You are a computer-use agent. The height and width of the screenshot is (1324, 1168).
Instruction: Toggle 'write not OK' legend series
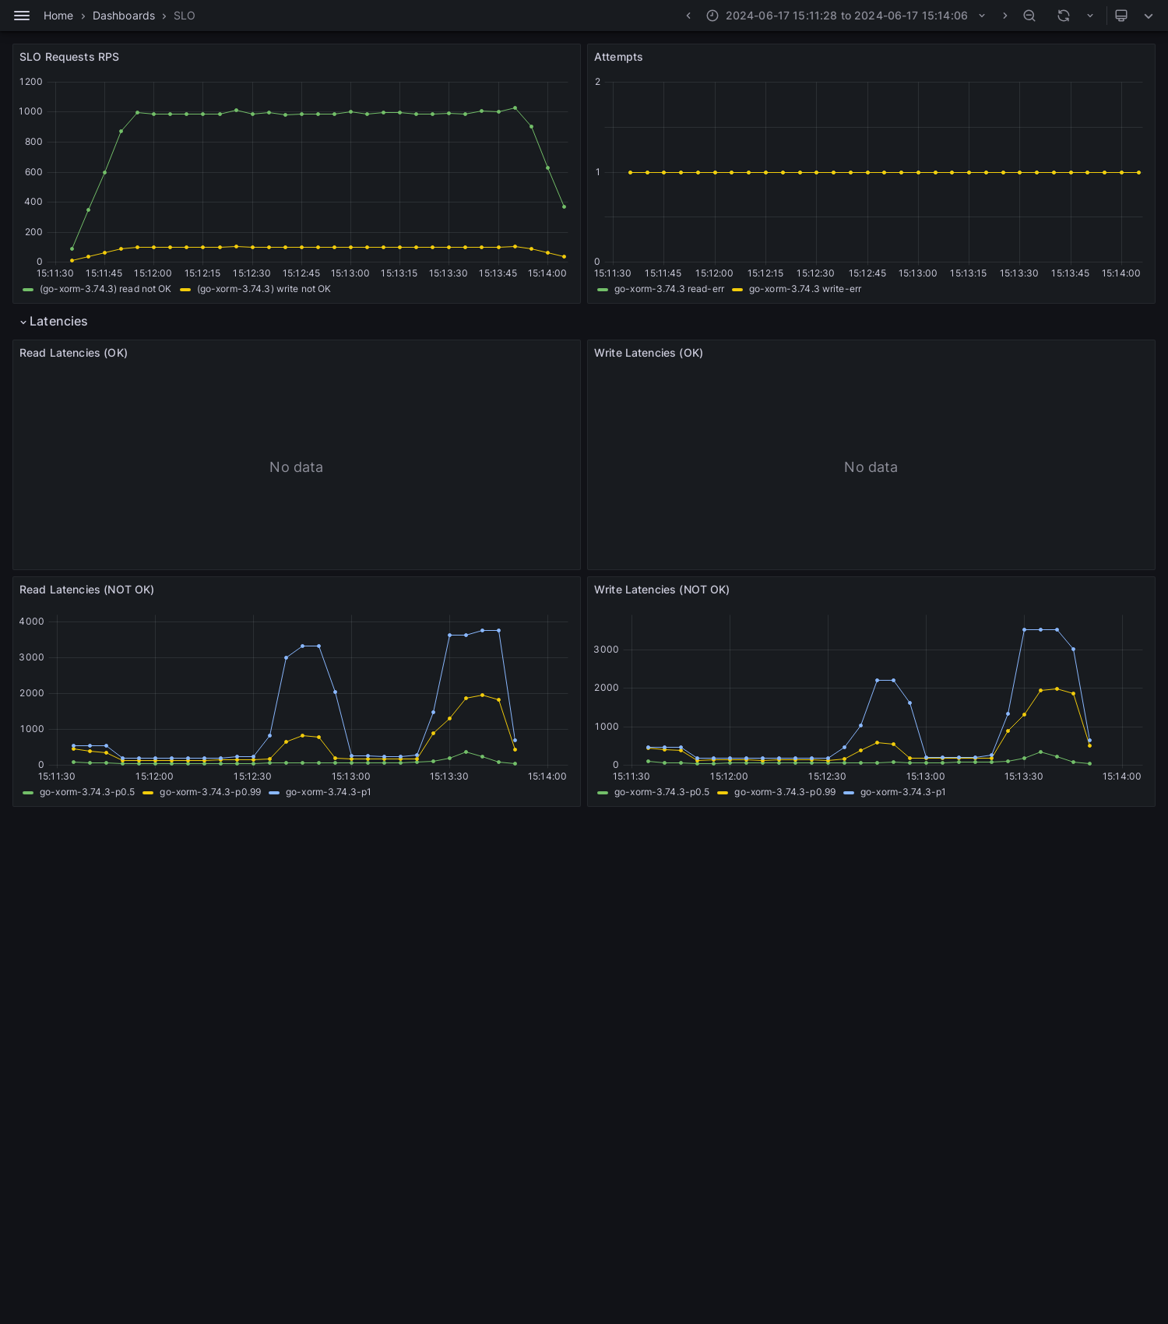coord(264,289)
